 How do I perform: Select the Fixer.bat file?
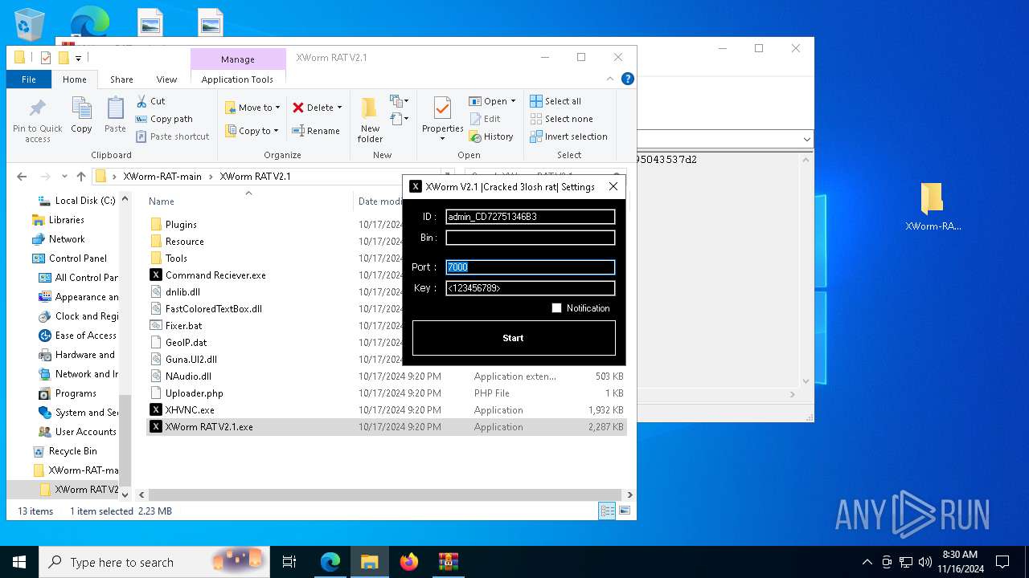[x=184, y=326]
